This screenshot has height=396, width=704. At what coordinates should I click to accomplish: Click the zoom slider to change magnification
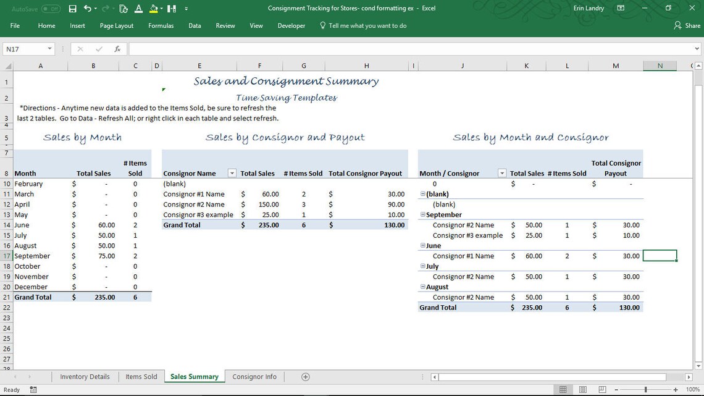click(645, 390)
